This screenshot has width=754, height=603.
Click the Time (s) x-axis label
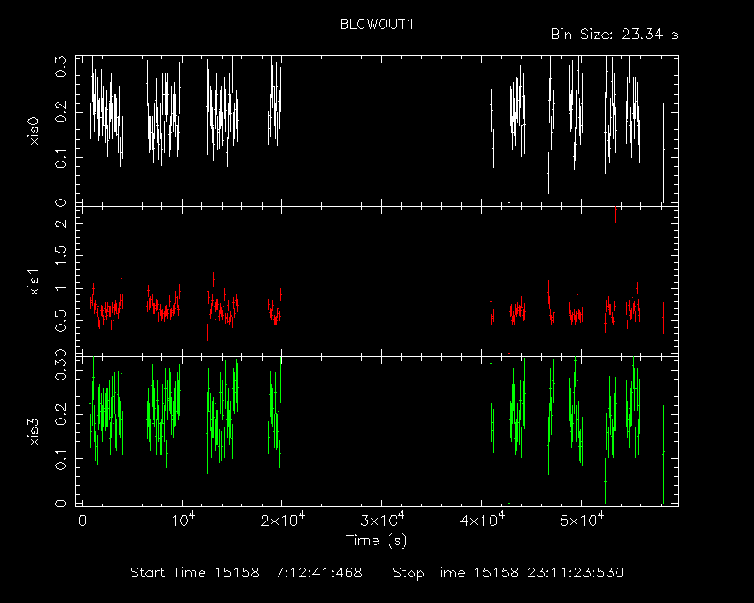click(x=376, y=541)
